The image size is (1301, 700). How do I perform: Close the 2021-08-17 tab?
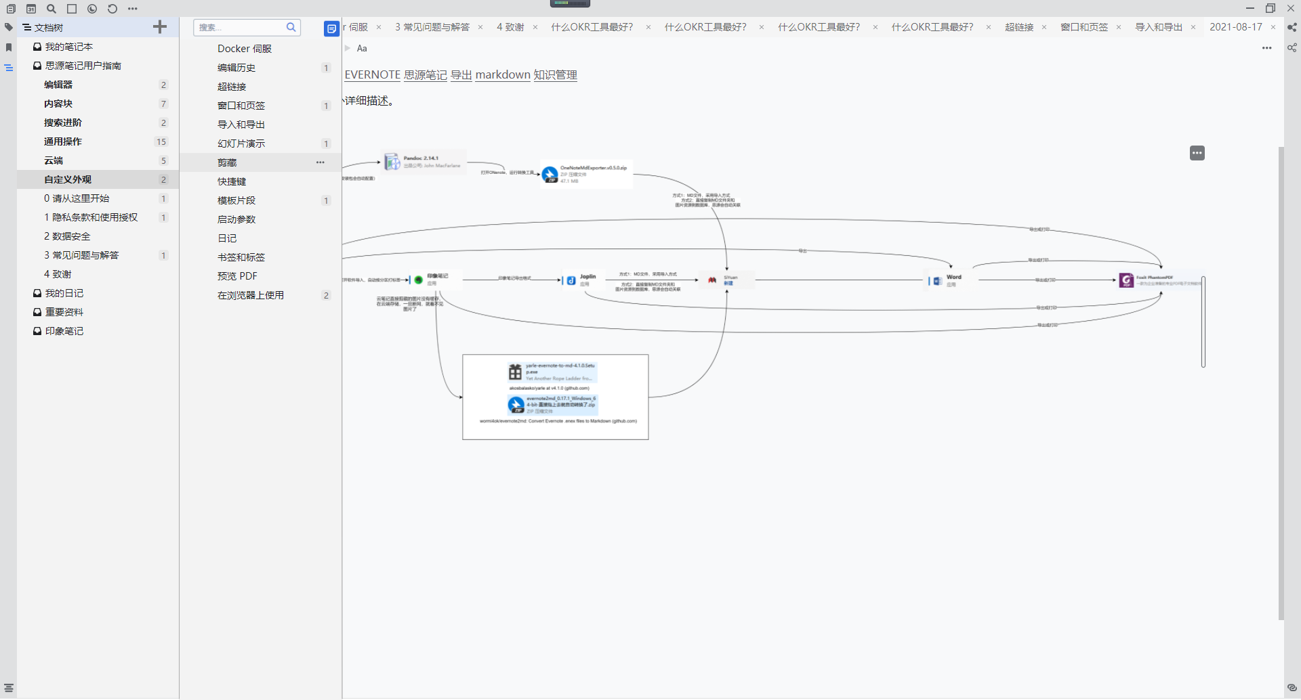tap(1273, 27)
